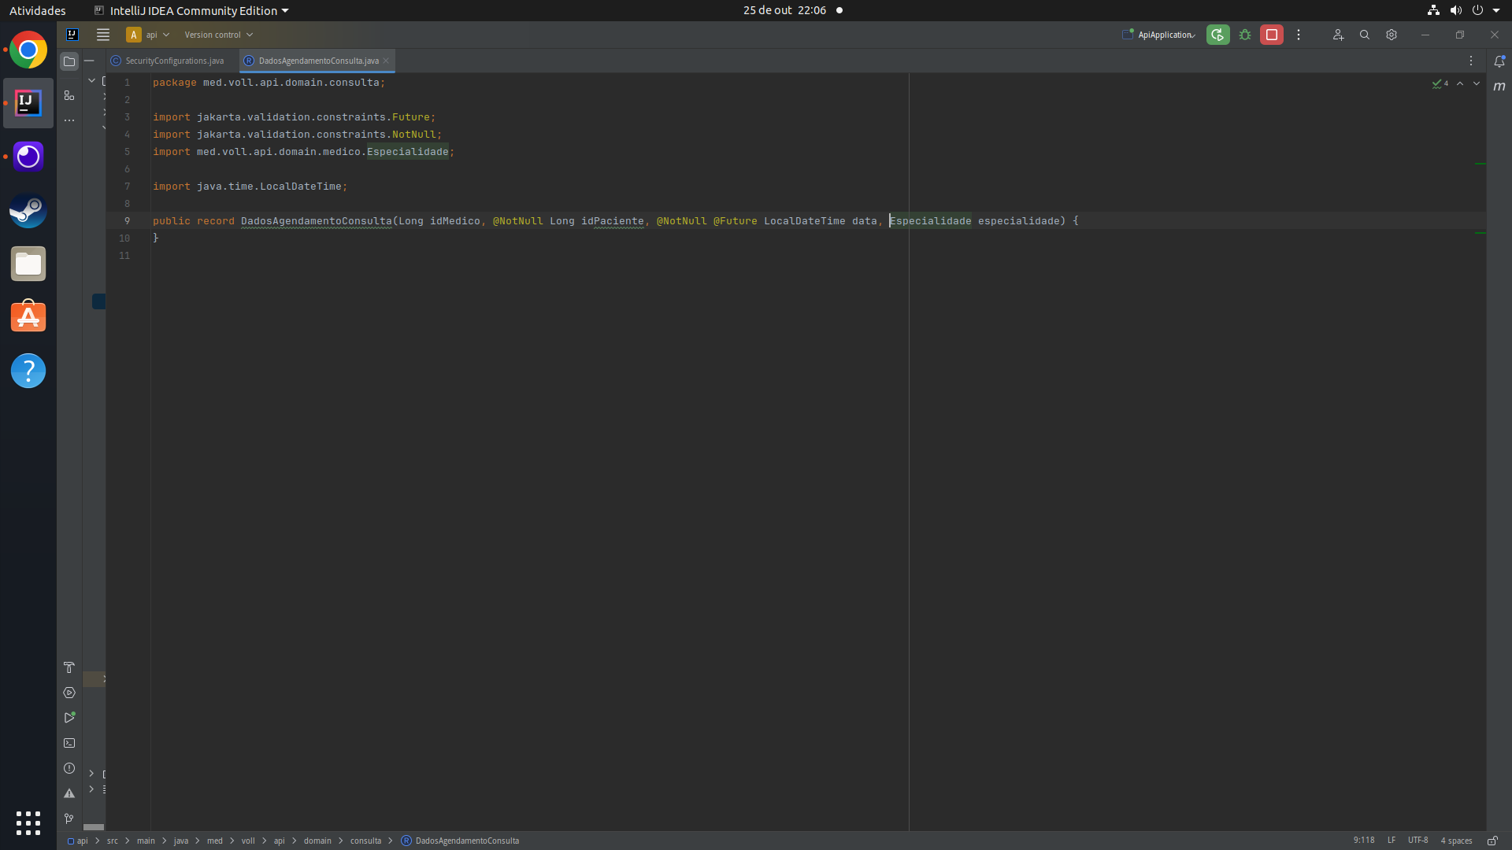This screenshot has height=850, width=1512.
Task: Click the 9:118 caret position indicator
Action: click(x=1364, y=841)
